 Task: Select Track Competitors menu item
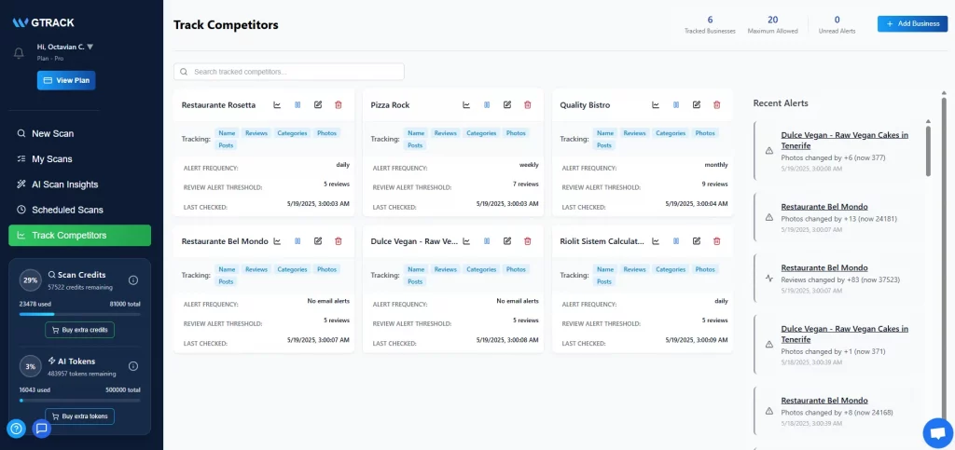(80, 236)
